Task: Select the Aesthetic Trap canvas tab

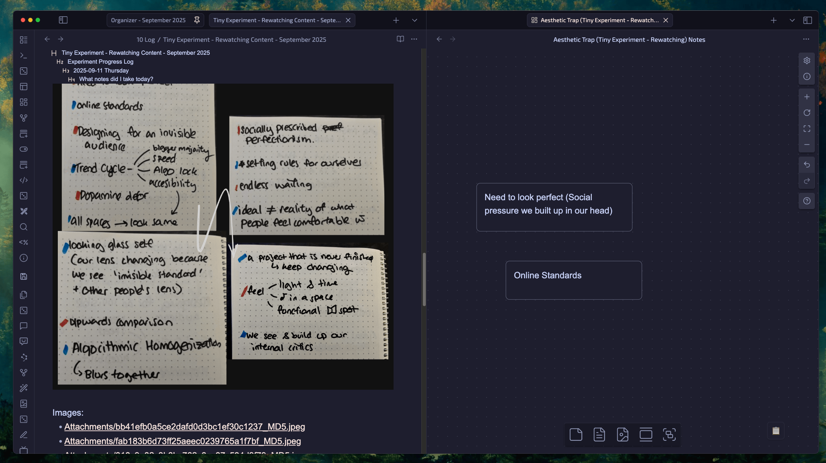Action: tap(595, 20)
